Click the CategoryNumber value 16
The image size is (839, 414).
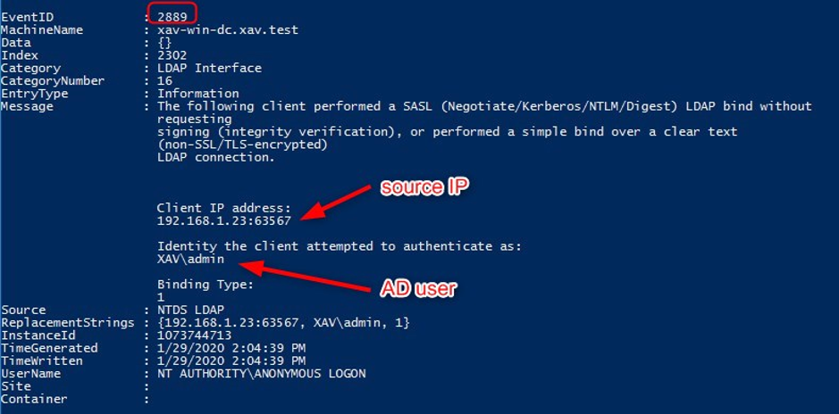[164, 81]
